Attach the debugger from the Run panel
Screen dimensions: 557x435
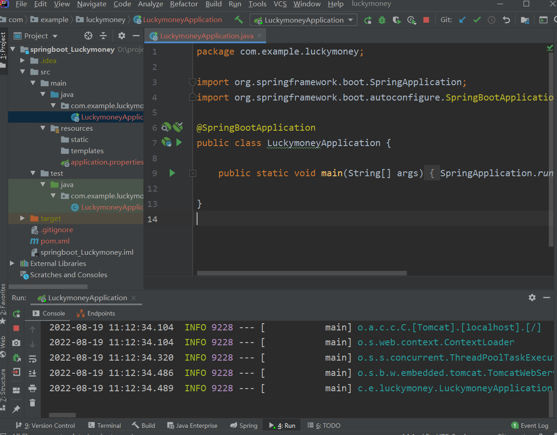click(x=16, y=357)
